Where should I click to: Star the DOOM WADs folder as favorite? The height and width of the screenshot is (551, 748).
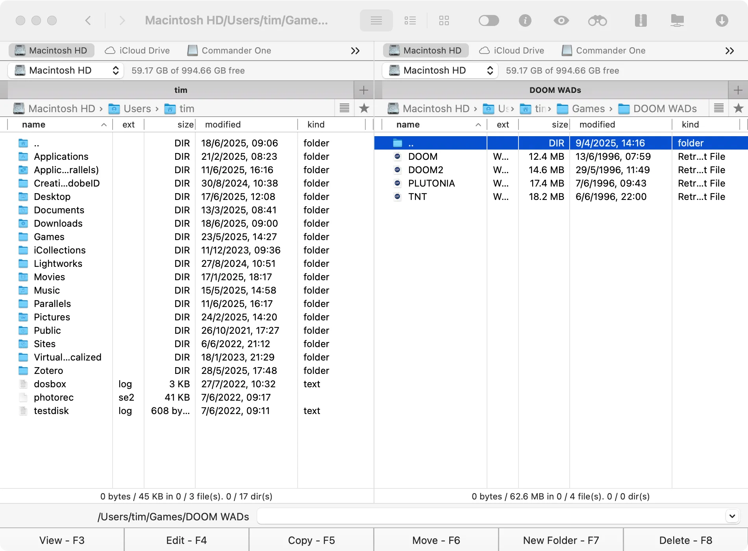738,108
